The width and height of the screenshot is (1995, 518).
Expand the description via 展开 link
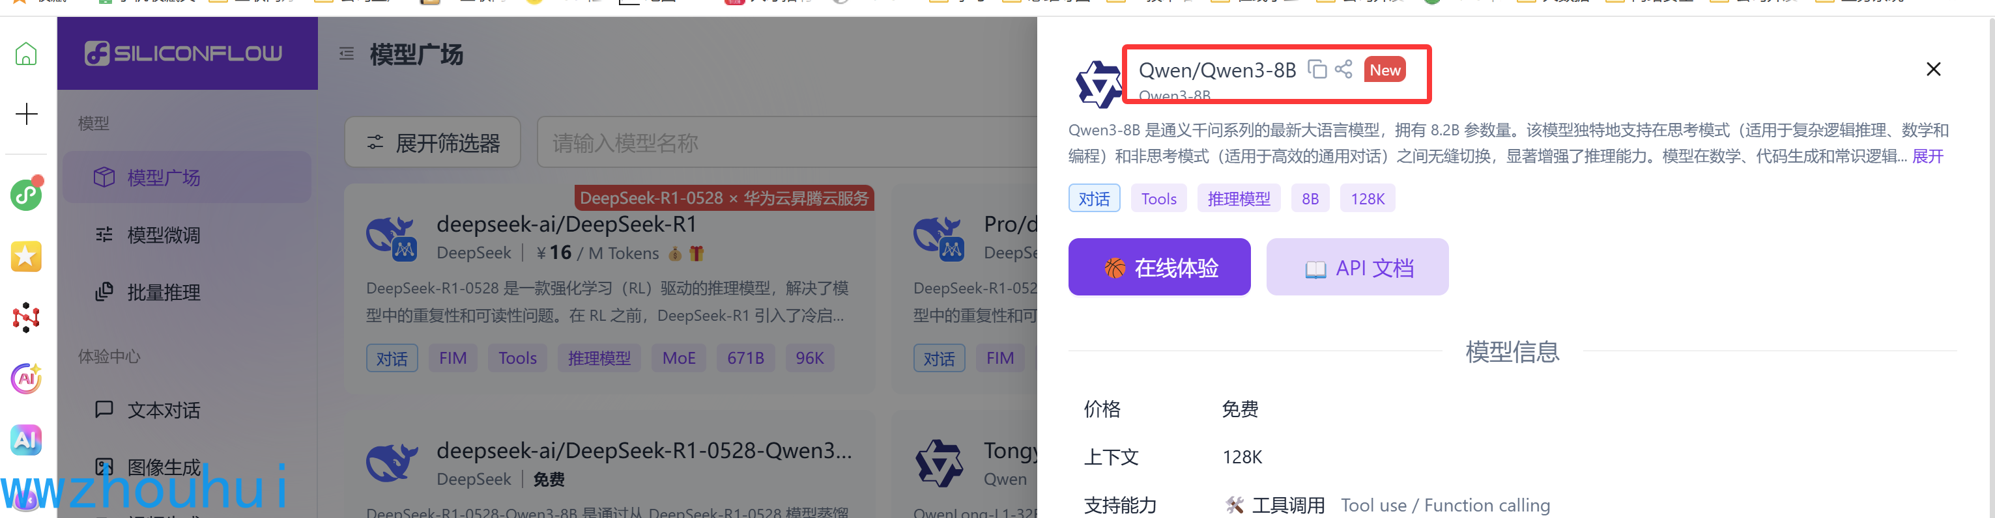pyautogui.click(x=1928, y=156)
